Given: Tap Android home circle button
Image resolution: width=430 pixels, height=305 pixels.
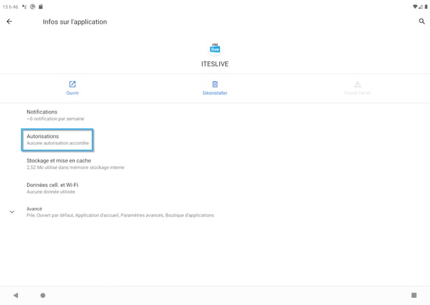Looking at the screenshot, I should tap(43, 295).
